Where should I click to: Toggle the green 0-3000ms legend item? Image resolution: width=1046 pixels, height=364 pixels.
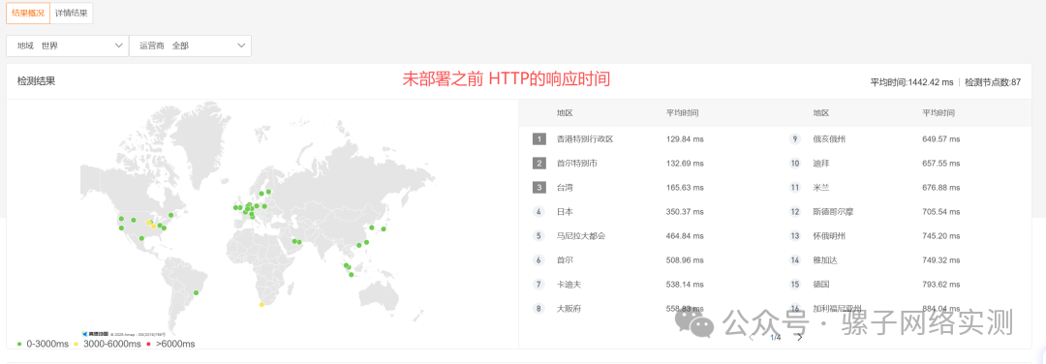(42, 344)
